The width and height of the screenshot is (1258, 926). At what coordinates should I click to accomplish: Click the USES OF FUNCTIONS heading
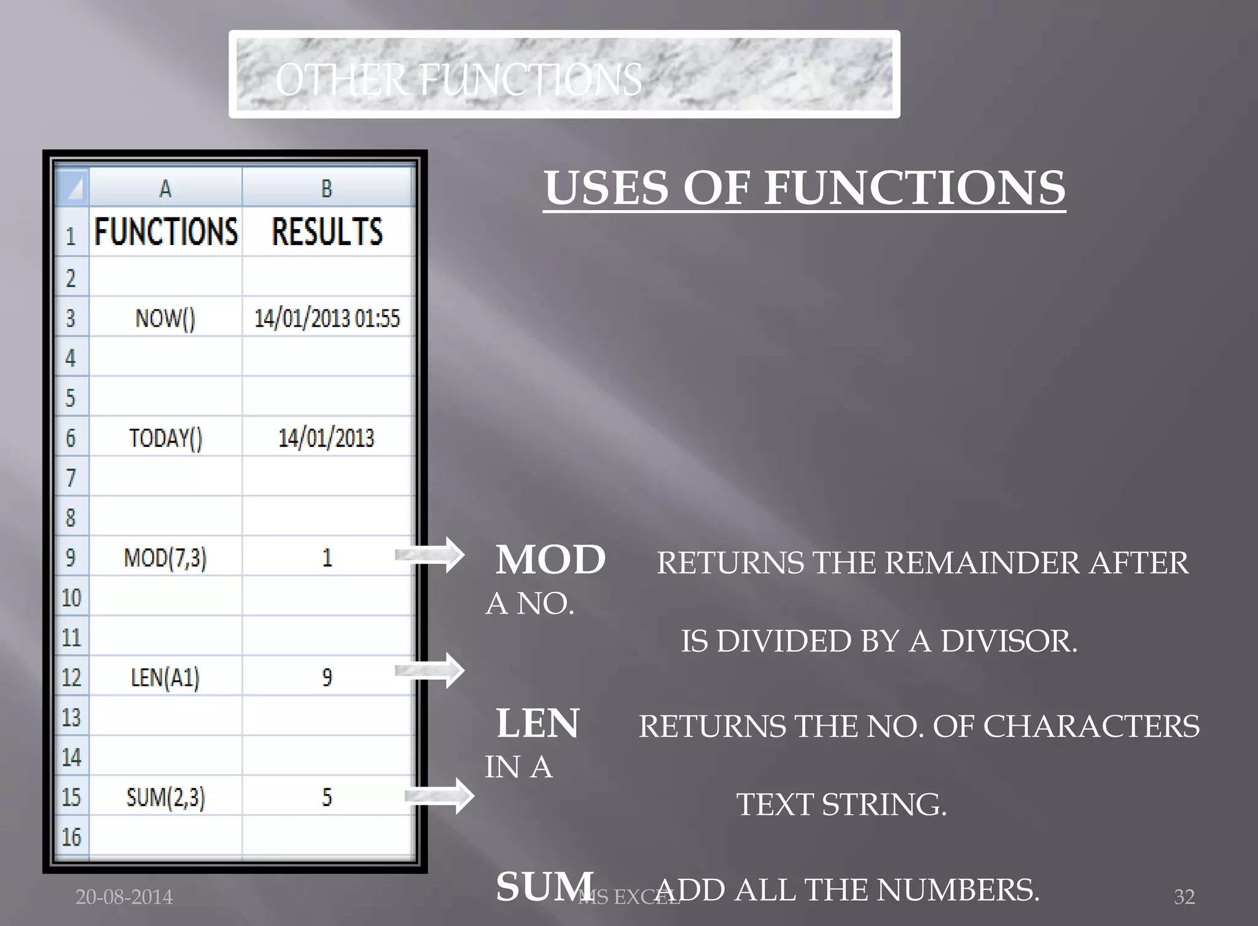tap(805, 188)
